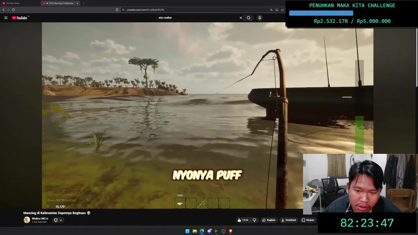This screenshot has height=235, width=418.
Task: Open the OBS taskbar icon
Action: (223, 231)
